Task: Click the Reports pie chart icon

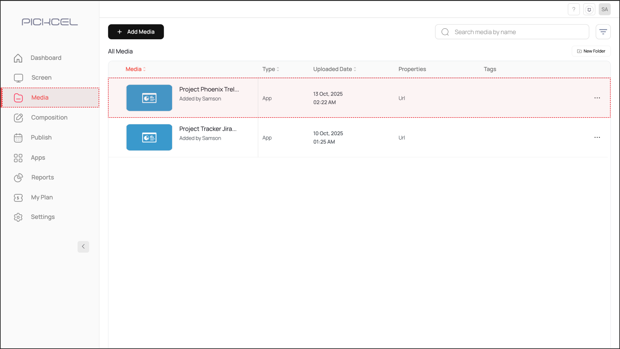Action: [18, 178]
